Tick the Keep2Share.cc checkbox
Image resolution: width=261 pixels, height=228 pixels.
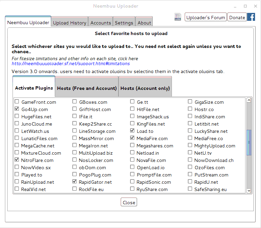click(x=75, y=124)
